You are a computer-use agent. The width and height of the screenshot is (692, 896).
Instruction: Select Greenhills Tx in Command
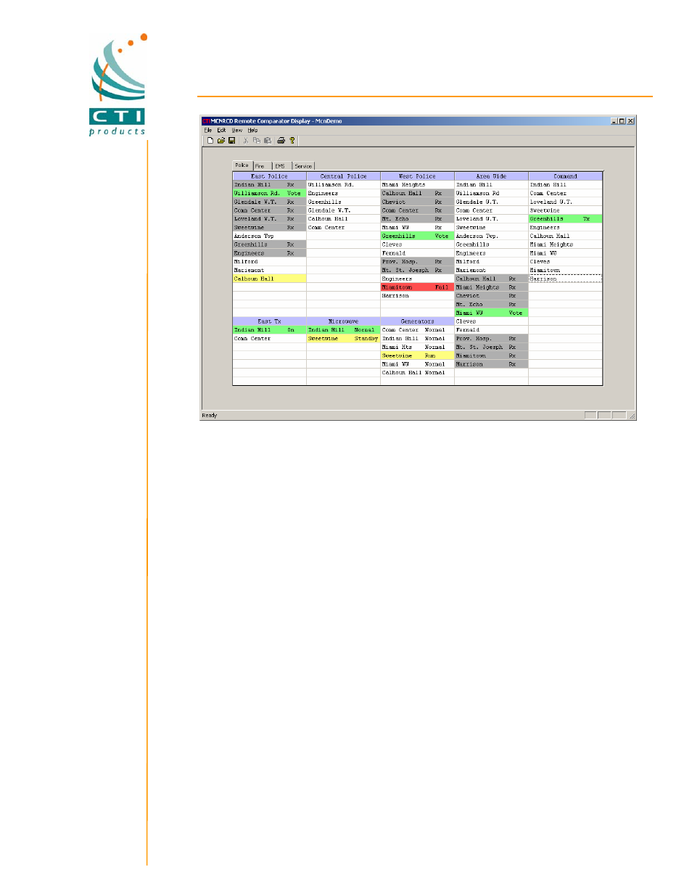pyautogui.click(x=565, y=218)
